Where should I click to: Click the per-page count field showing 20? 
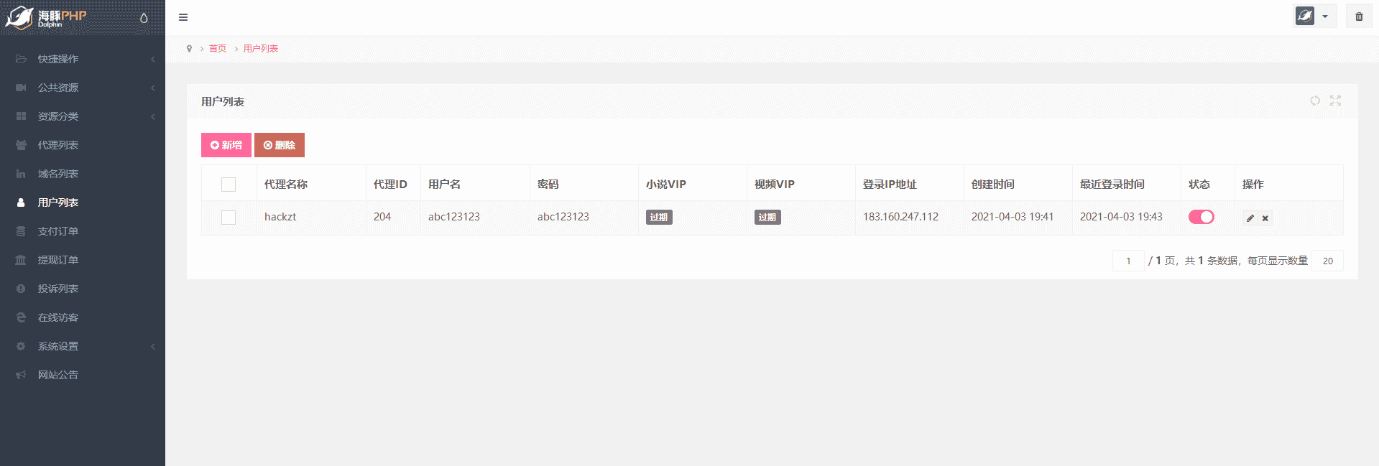click(x=1327, y=261)
